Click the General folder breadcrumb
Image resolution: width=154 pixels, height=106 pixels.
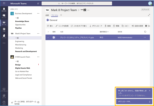(54, 20)
